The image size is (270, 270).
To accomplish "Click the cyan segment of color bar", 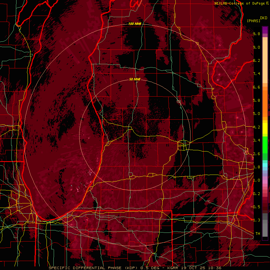I will (x=265, y=165).
